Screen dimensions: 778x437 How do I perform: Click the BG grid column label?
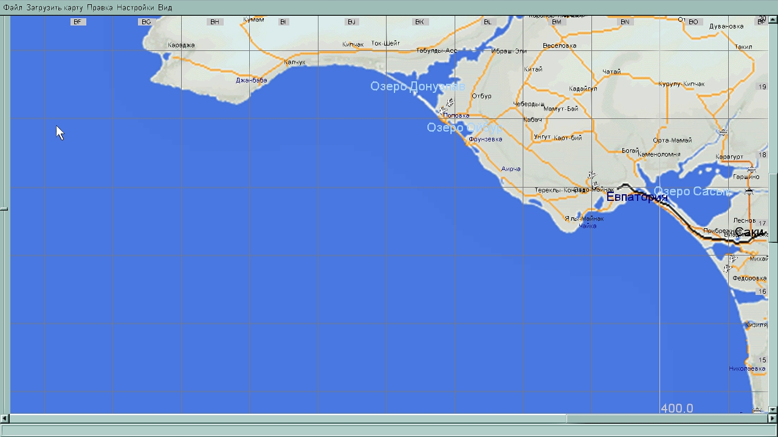(146, 22)
